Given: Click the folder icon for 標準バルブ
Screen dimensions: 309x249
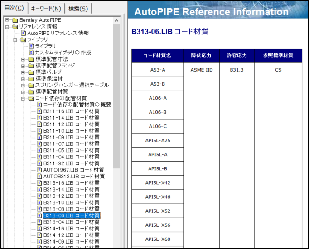Looking at the screenshot, I should (31, 72).
